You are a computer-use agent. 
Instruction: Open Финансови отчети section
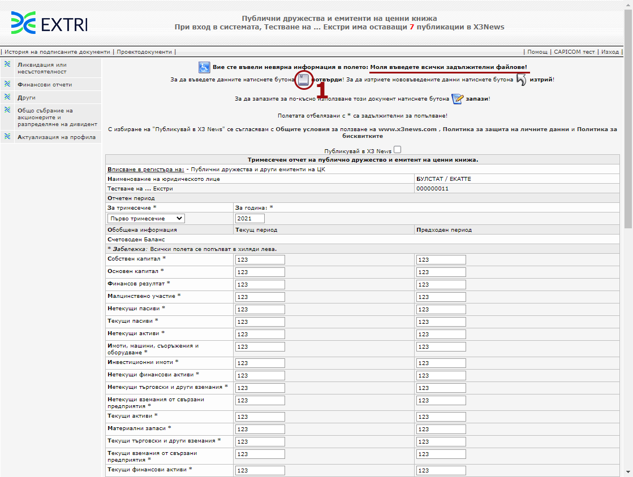45,85
